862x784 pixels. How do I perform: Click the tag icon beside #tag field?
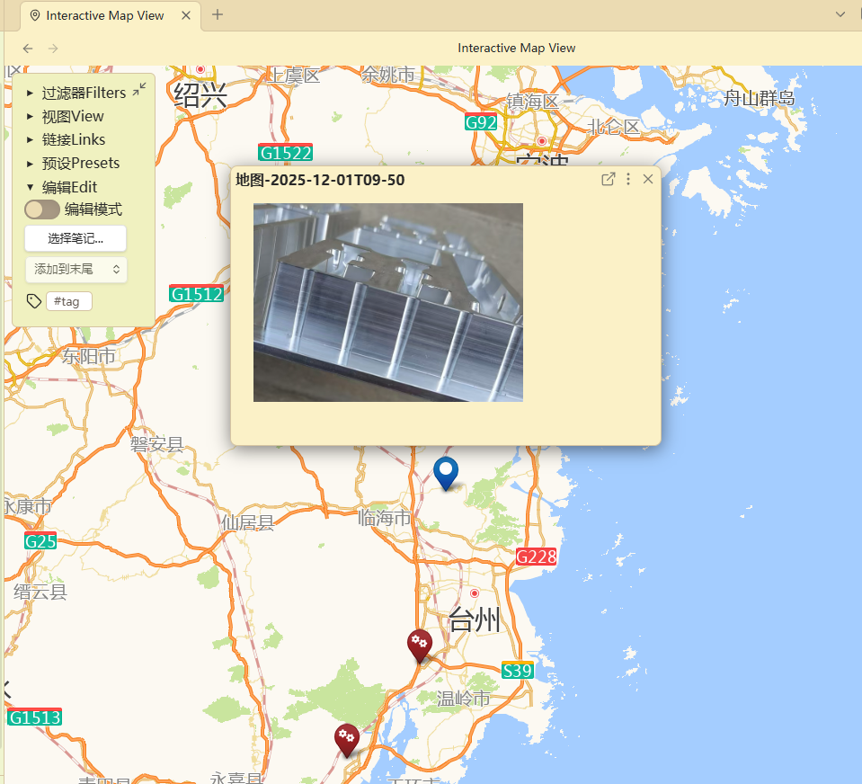click(x=34, y=301)
